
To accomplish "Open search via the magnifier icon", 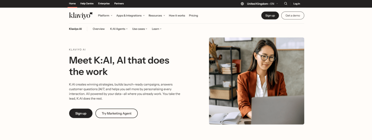I will (286, 4).
